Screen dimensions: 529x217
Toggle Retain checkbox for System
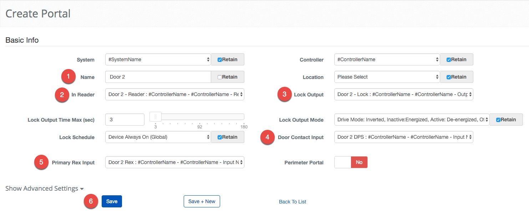tap(220, 60)
